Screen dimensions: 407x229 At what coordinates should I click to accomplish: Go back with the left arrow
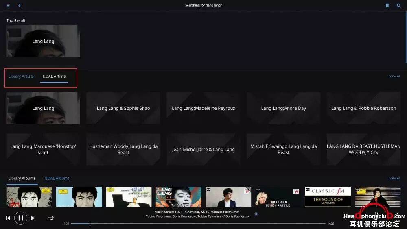click(20, 5)
